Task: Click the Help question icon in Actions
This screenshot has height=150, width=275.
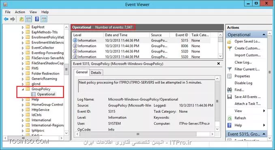Action: 230,125
